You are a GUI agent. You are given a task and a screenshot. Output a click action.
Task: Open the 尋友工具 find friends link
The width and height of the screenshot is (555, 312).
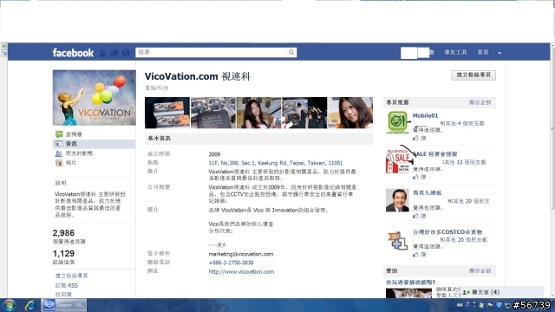pyautogui.click(x=455, y=52)
